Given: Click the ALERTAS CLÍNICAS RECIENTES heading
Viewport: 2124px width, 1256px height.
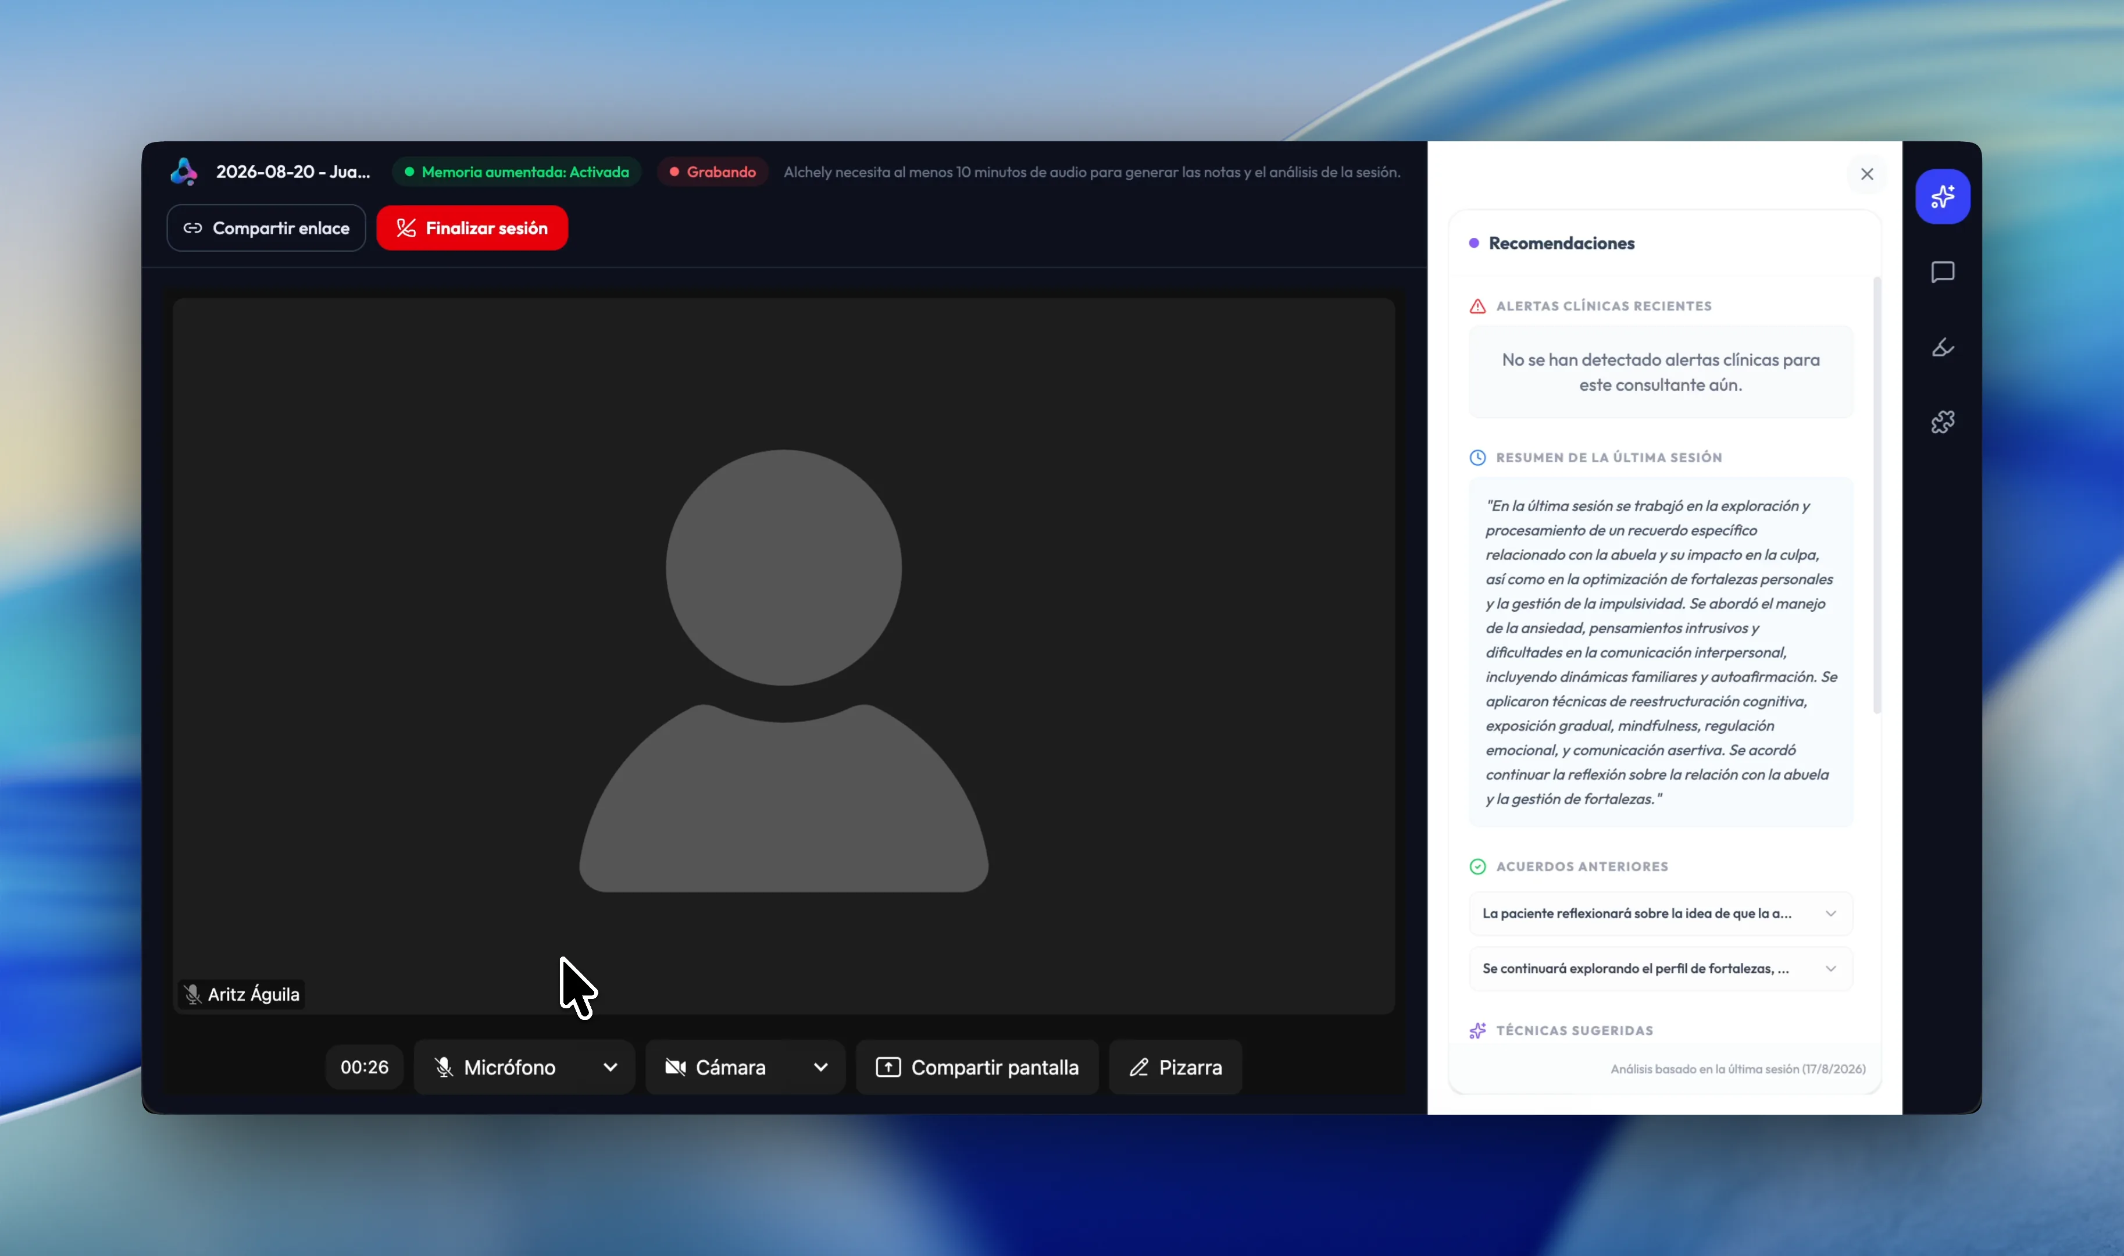Looking at the screenshot, I should click(1604, 305).
